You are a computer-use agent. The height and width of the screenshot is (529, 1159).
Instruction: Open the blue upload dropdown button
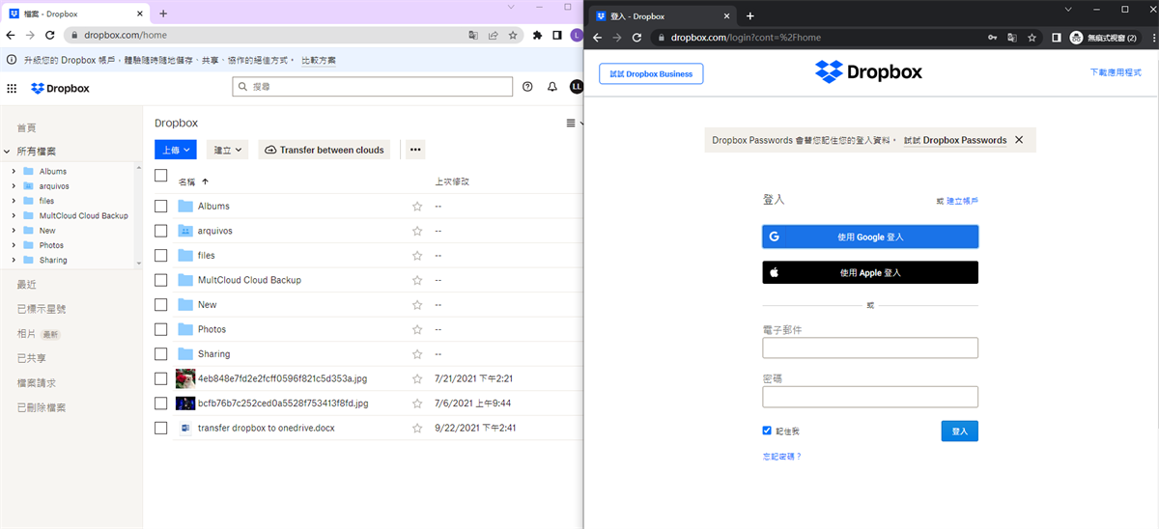coord(176,150)
